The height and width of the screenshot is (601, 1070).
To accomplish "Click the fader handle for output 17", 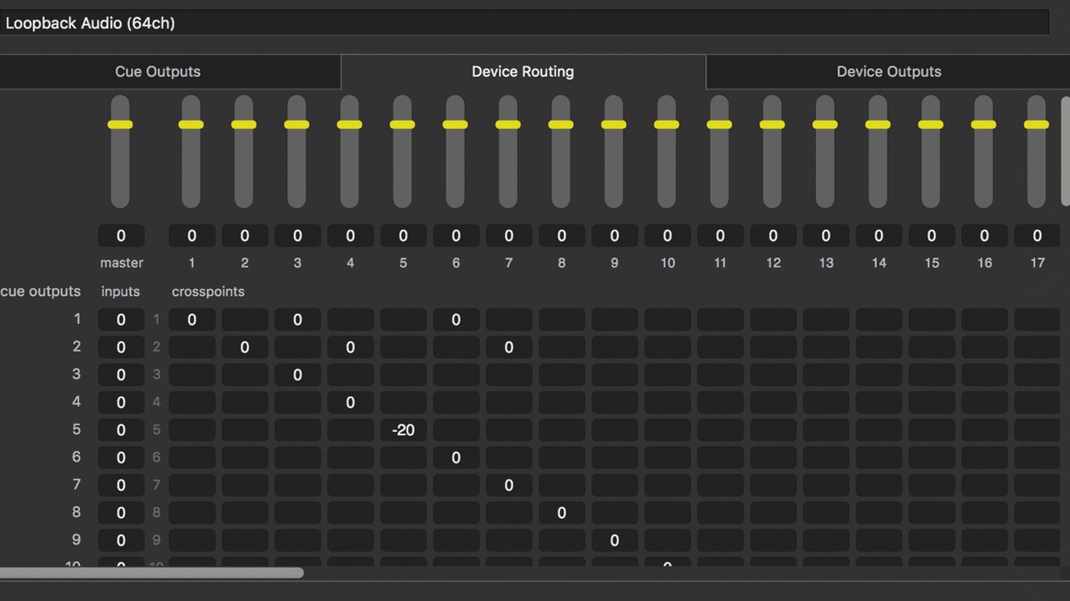I will (x=1036, y=124).
